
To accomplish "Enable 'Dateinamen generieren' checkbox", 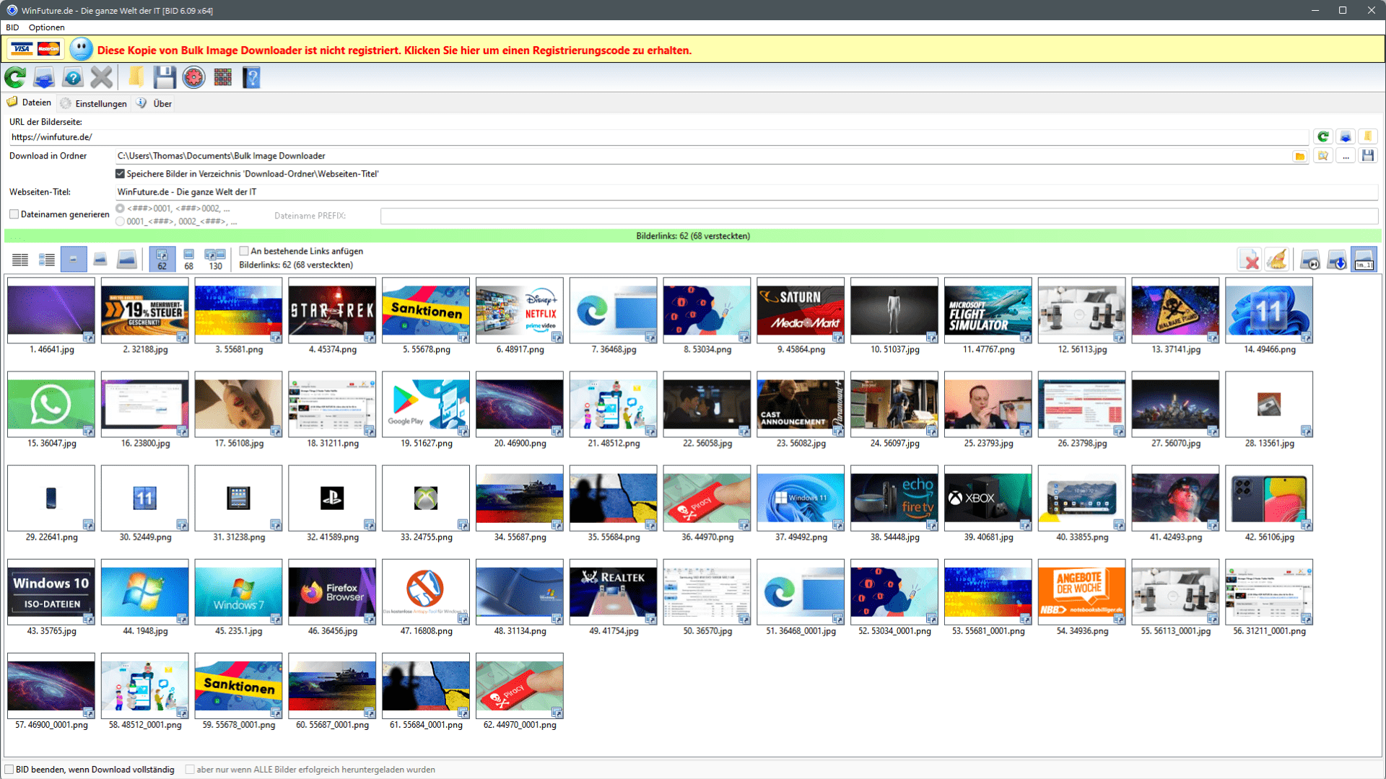I will [14, 214].
